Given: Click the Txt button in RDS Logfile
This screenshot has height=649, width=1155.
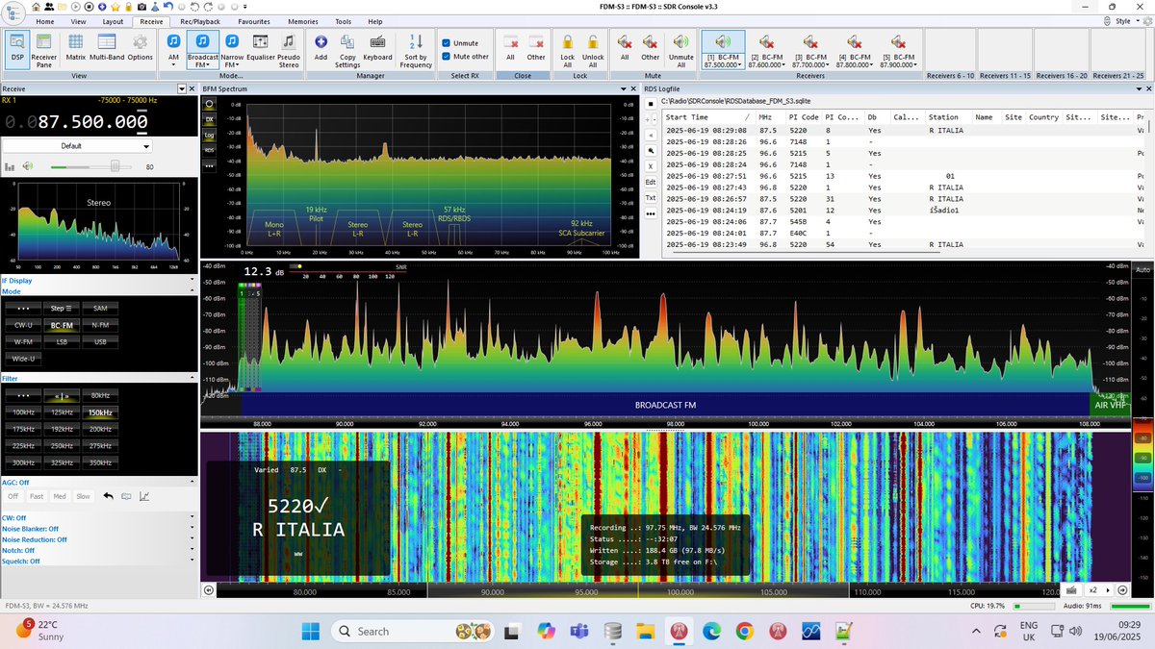Looking at the screenshot, I should tap(651, 197).
